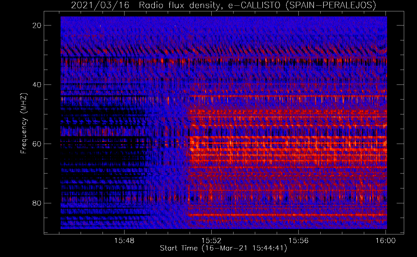Click the 15:48 time tick label
Image resolution: width=417 pixels, height=257 pixels.
124,241
